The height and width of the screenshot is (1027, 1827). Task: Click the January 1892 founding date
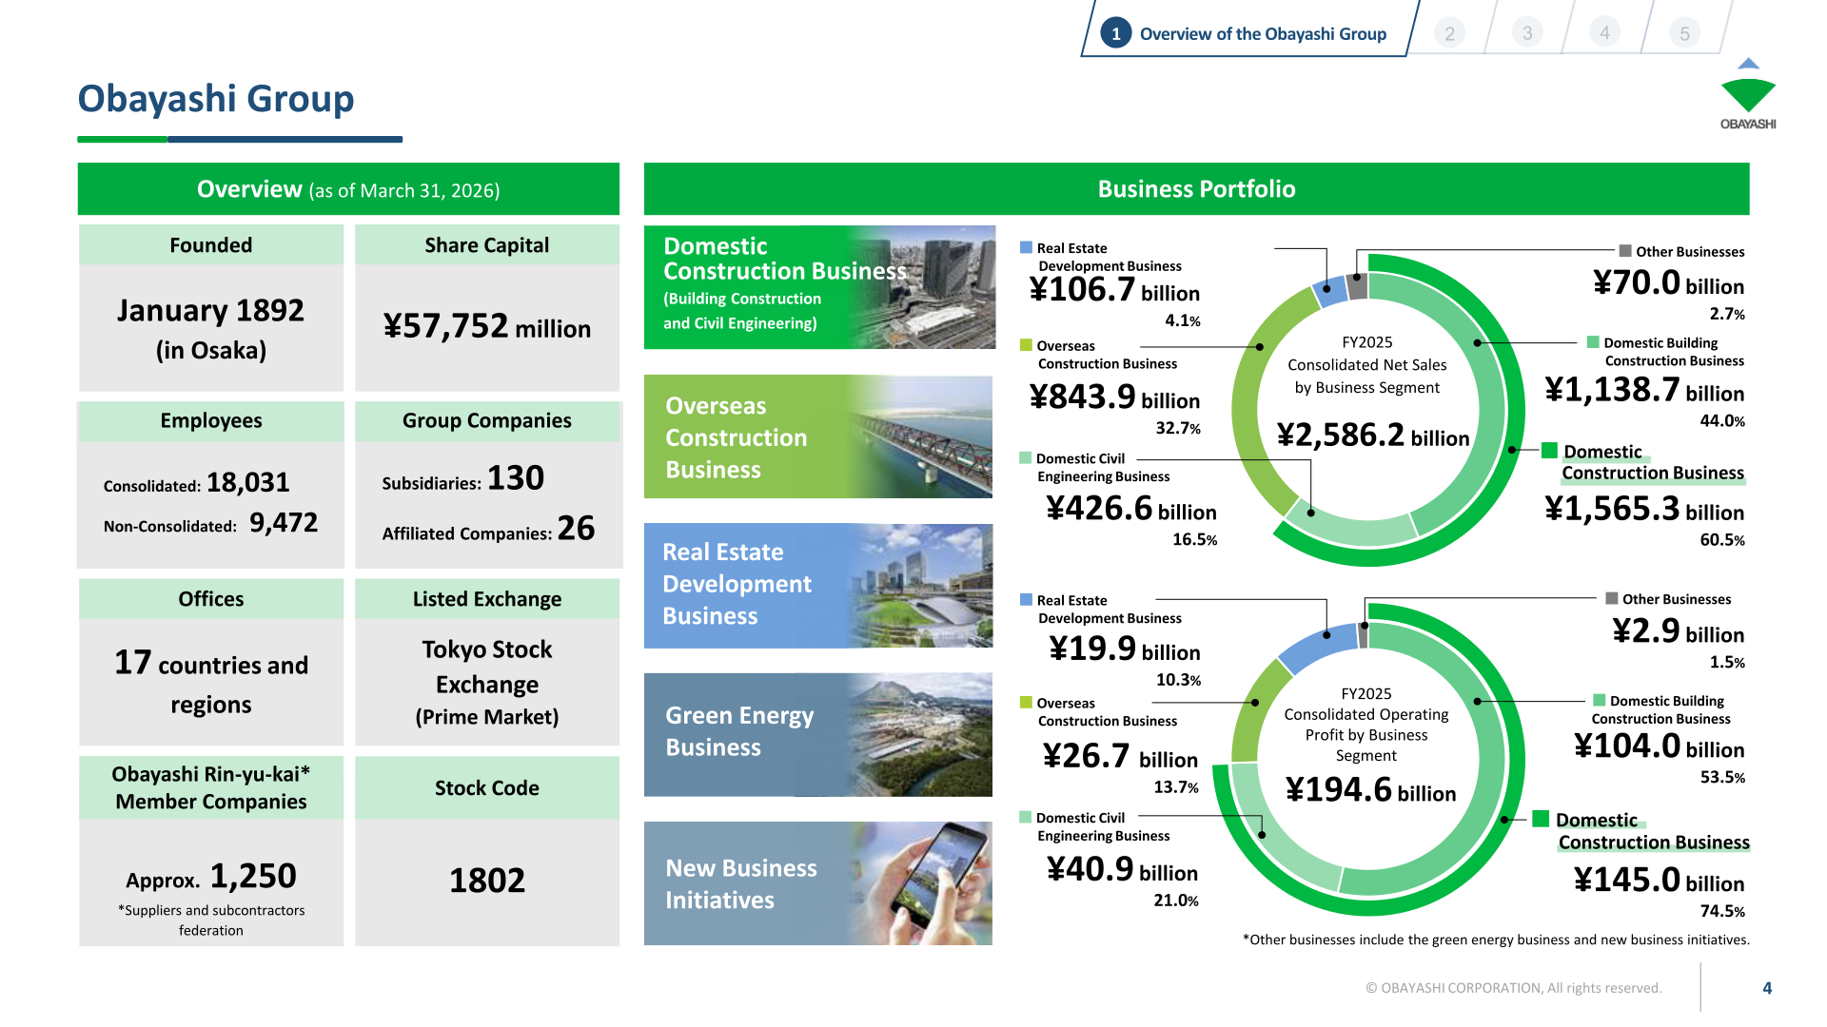[x=210, y=311]
